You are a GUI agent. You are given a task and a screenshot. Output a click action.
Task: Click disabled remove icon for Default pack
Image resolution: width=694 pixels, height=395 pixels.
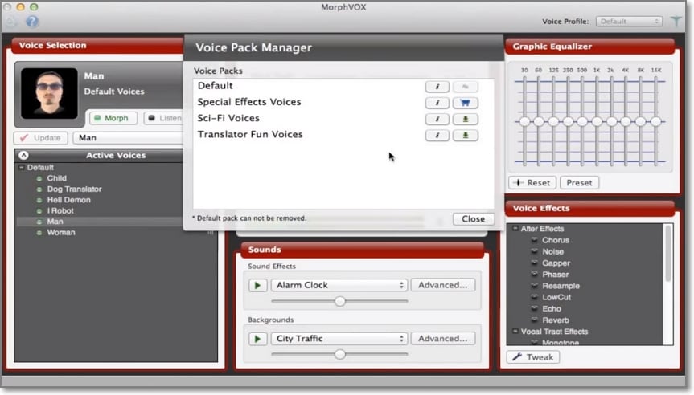click(465, 87)
